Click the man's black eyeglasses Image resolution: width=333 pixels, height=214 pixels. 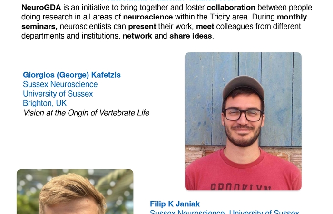pyautogui.click(x=243, y=115)
